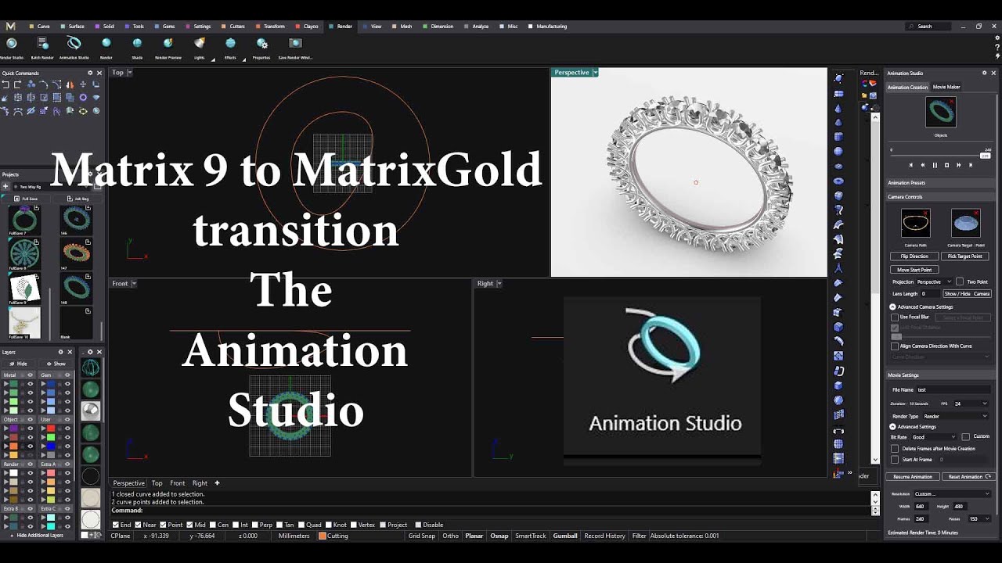Stop the animation playback
Viewport: 1002px width, 563px height.
click(946, 165)
